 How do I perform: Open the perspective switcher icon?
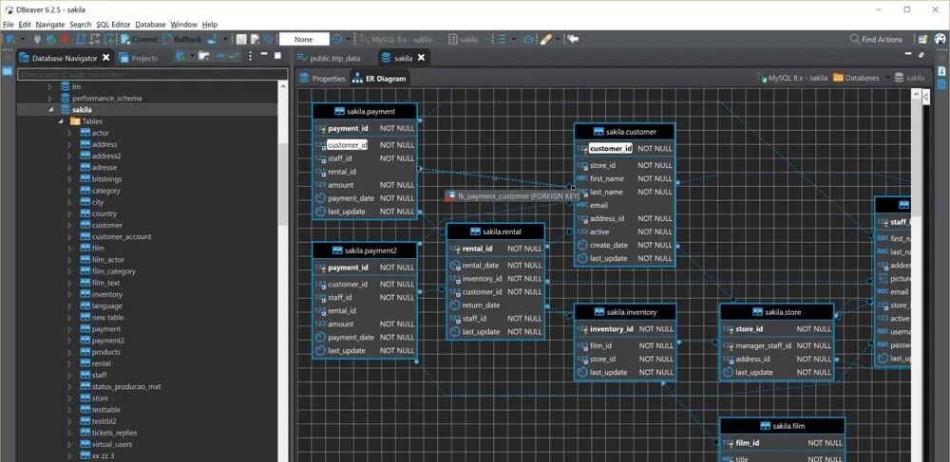coord(922,39)
